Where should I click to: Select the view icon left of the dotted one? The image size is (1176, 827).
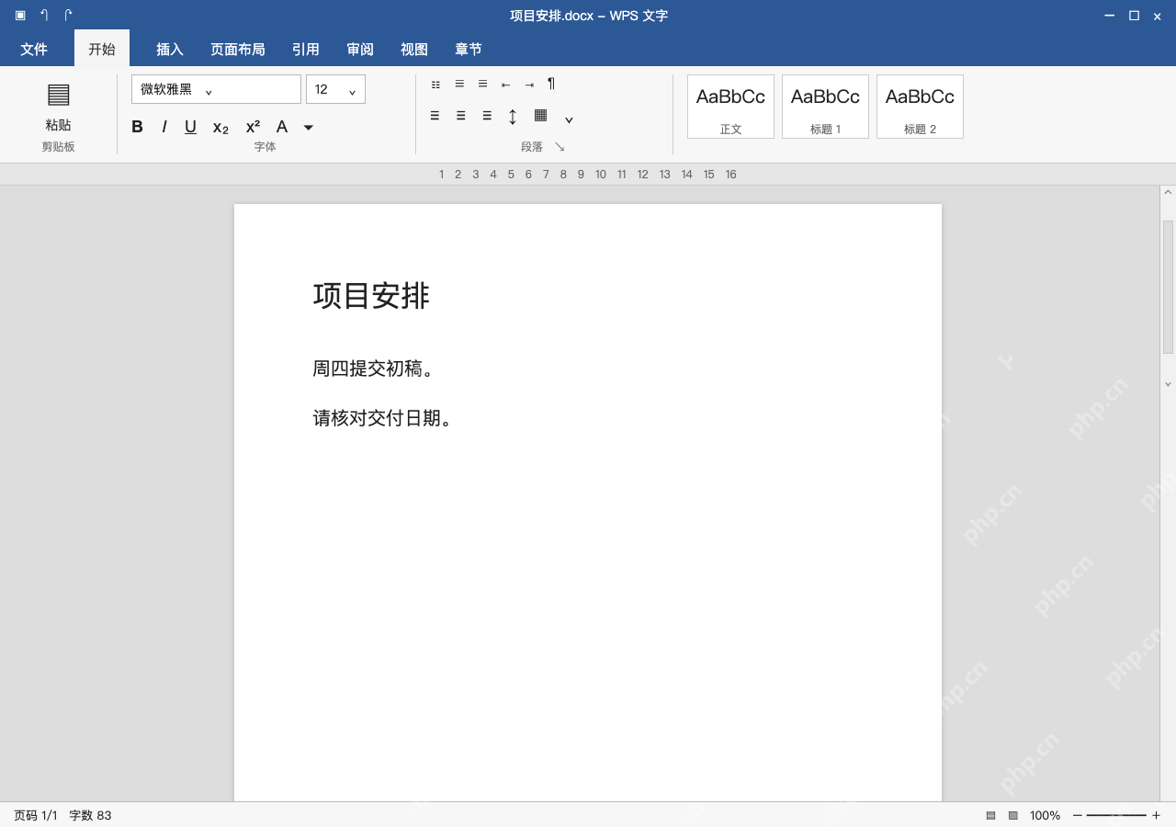pyautogui.click(x=990, y=815)
